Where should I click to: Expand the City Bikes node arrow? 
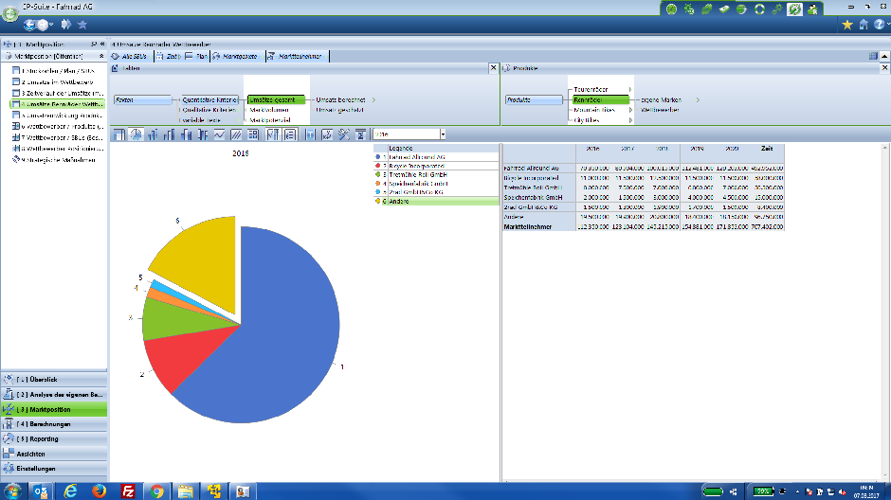tap(630, 120)
